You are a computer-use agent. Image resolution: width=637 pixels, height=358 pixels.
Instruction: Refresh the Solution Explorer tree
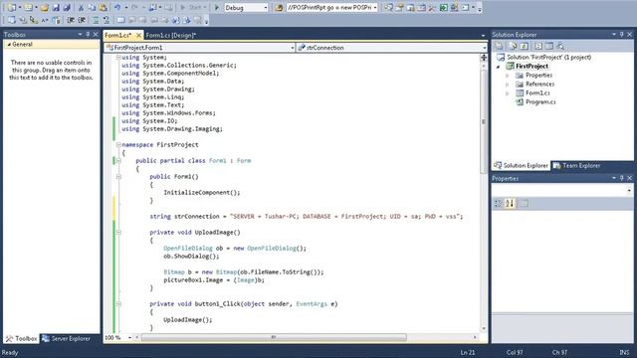pos(525,47)
